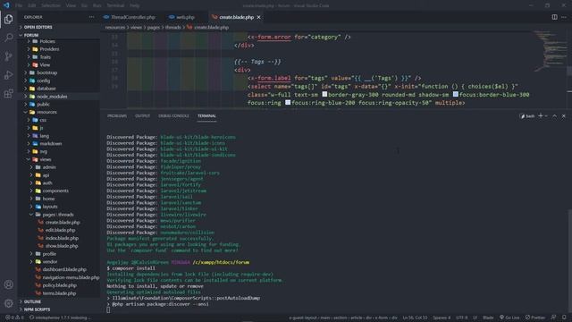
Task: Open editor more actions ellipsis
Action: (564, 17)
